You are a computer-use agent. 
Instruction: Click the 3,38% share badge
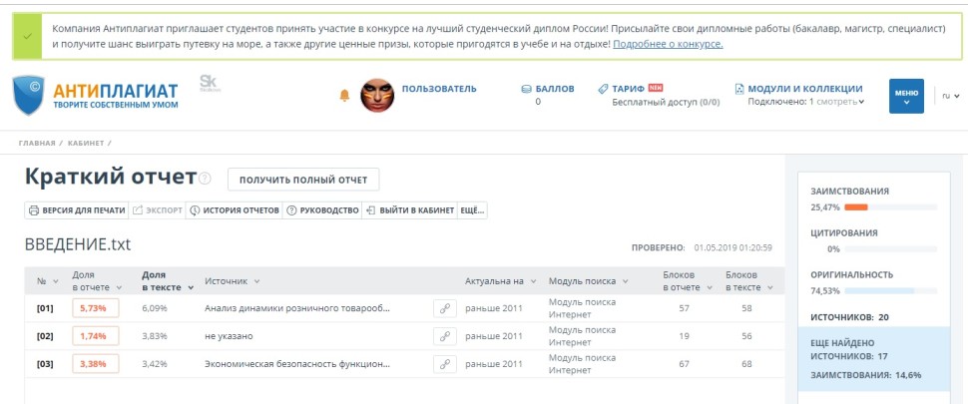pyautogui.click(x=96, y=364)
